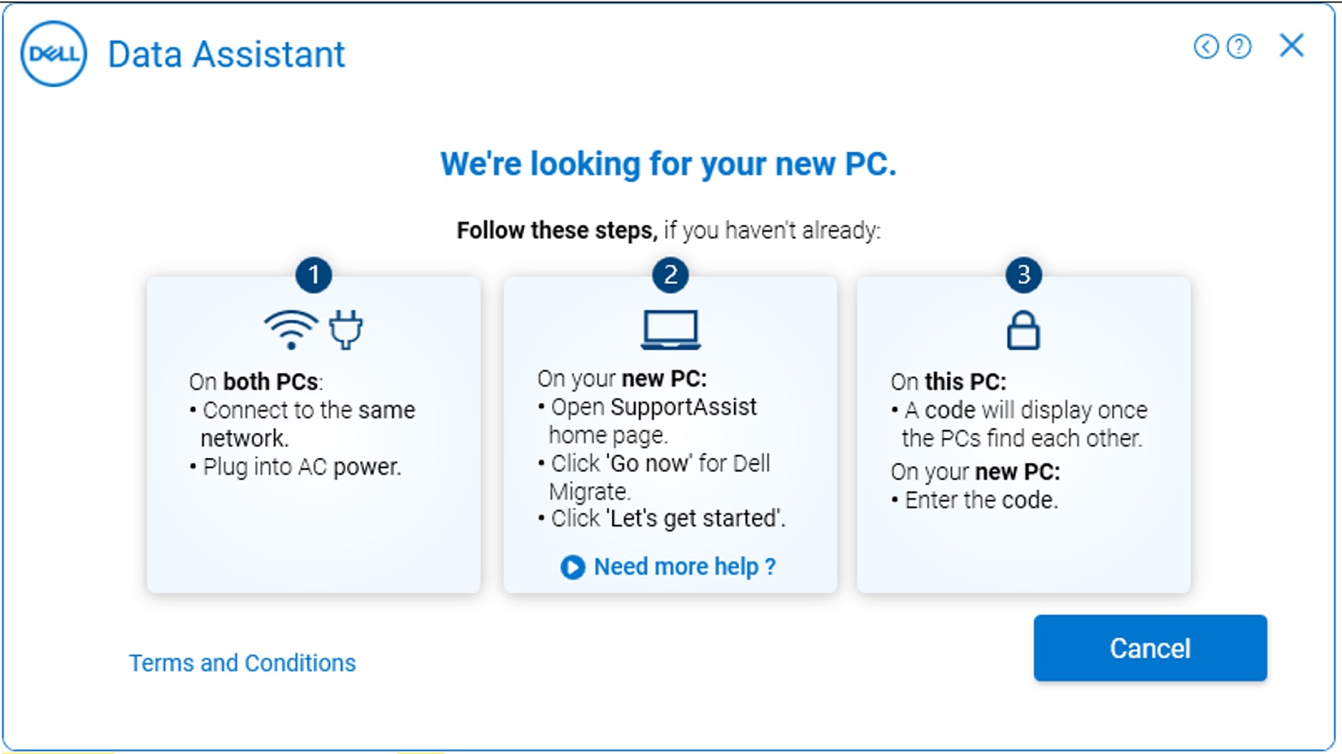Click the padlock icon in step 3
1342x754 pixels.
[1023, 330]
